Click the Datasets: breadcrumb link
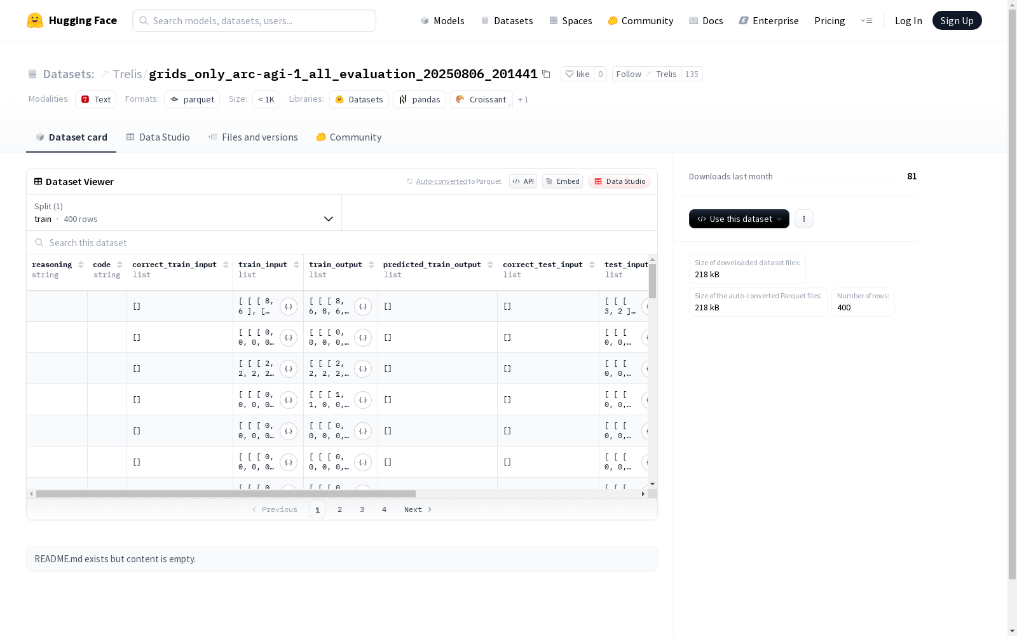This screenshot has width=1017, height=636. 68,74
